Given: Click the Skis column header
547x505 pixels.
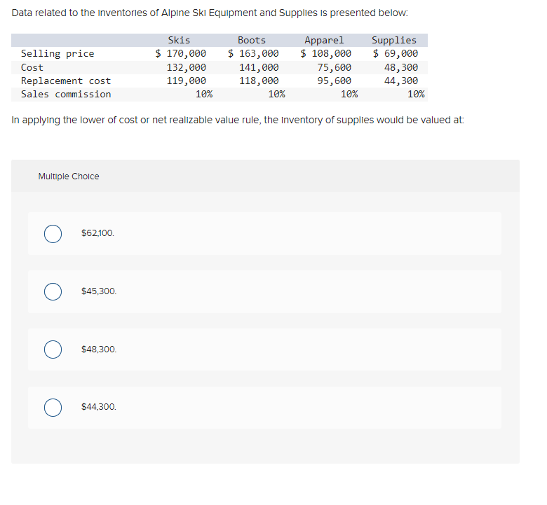Looking at the screenshot, I should coord(179,41).
